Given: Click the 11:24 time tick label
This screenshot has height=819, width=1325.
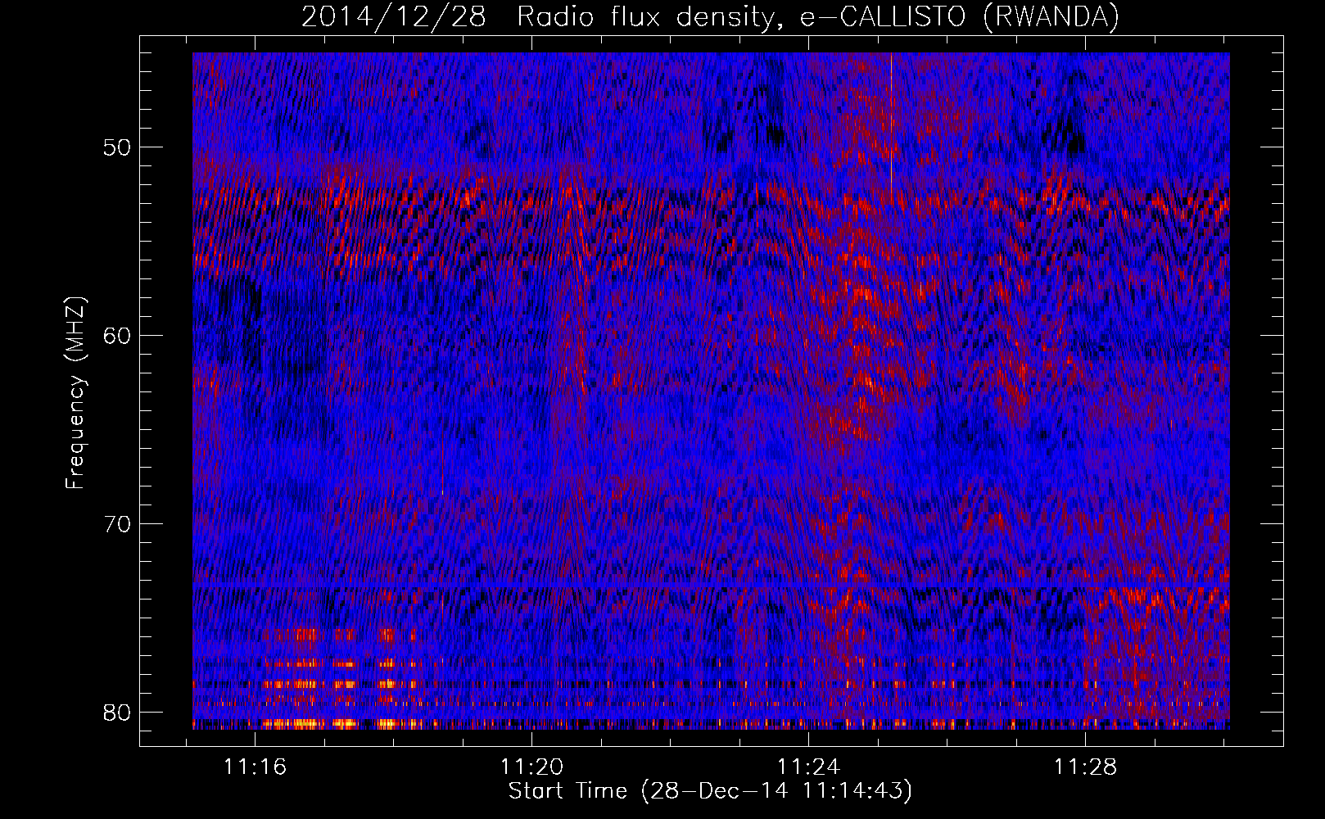Looking at the screenshot, I should (809, 767).
